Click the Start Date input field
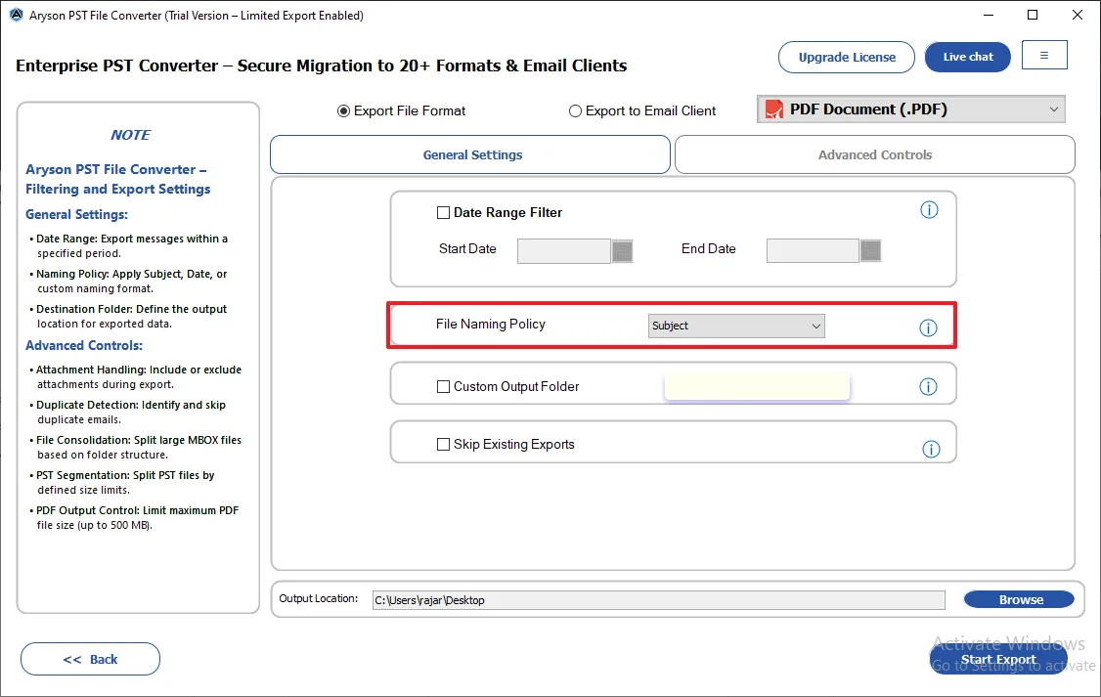This screenshot has width=1101, height=697. pyautogui.click(x=564, y=251)
